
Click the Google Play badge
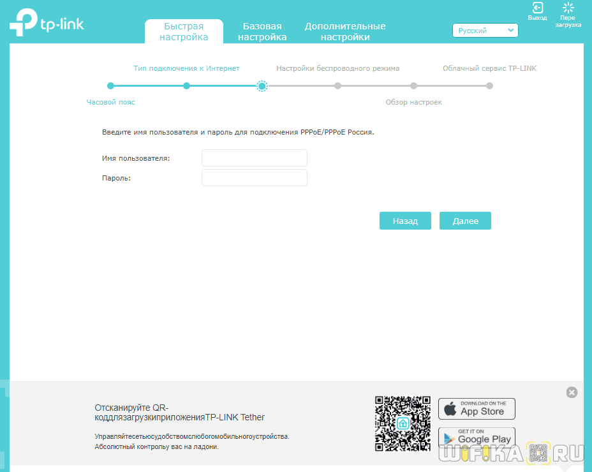[x=477, y=438]
